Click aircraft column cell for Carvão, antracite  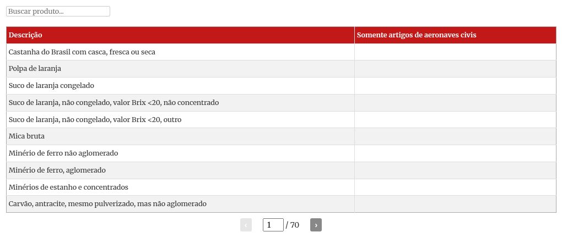click(455, 204)
